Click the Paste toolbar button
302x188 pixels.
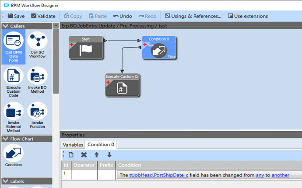[x=98, y=16]
